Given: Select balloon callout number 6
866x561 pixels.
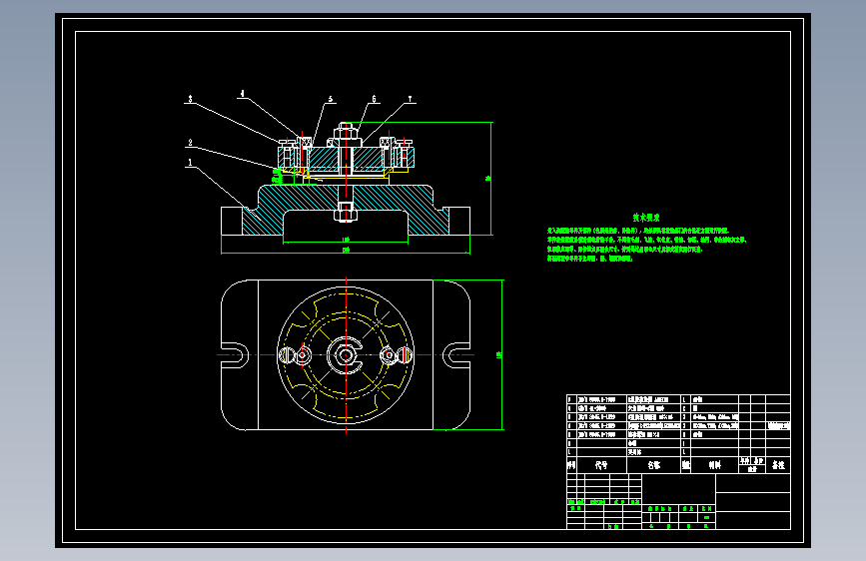Looking at the screenshot, I should pos(374,99).
